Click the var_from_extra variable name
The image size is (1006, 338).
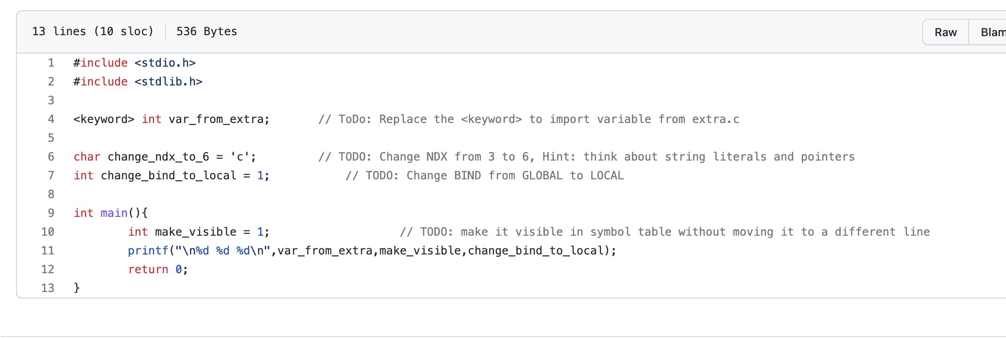(x=217, y=119)
